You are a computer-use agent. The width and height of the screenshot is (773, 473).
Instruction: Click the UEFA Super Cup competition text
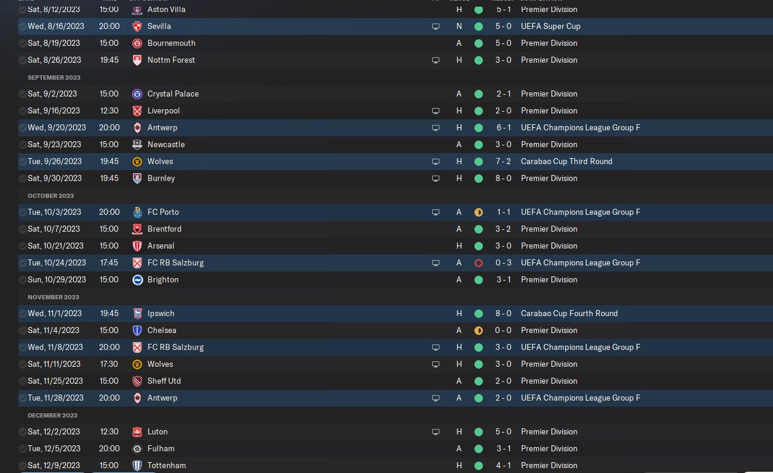point(551,27)
